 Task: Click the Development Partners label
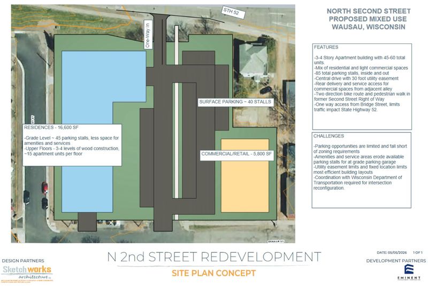[x=396, y=261]
